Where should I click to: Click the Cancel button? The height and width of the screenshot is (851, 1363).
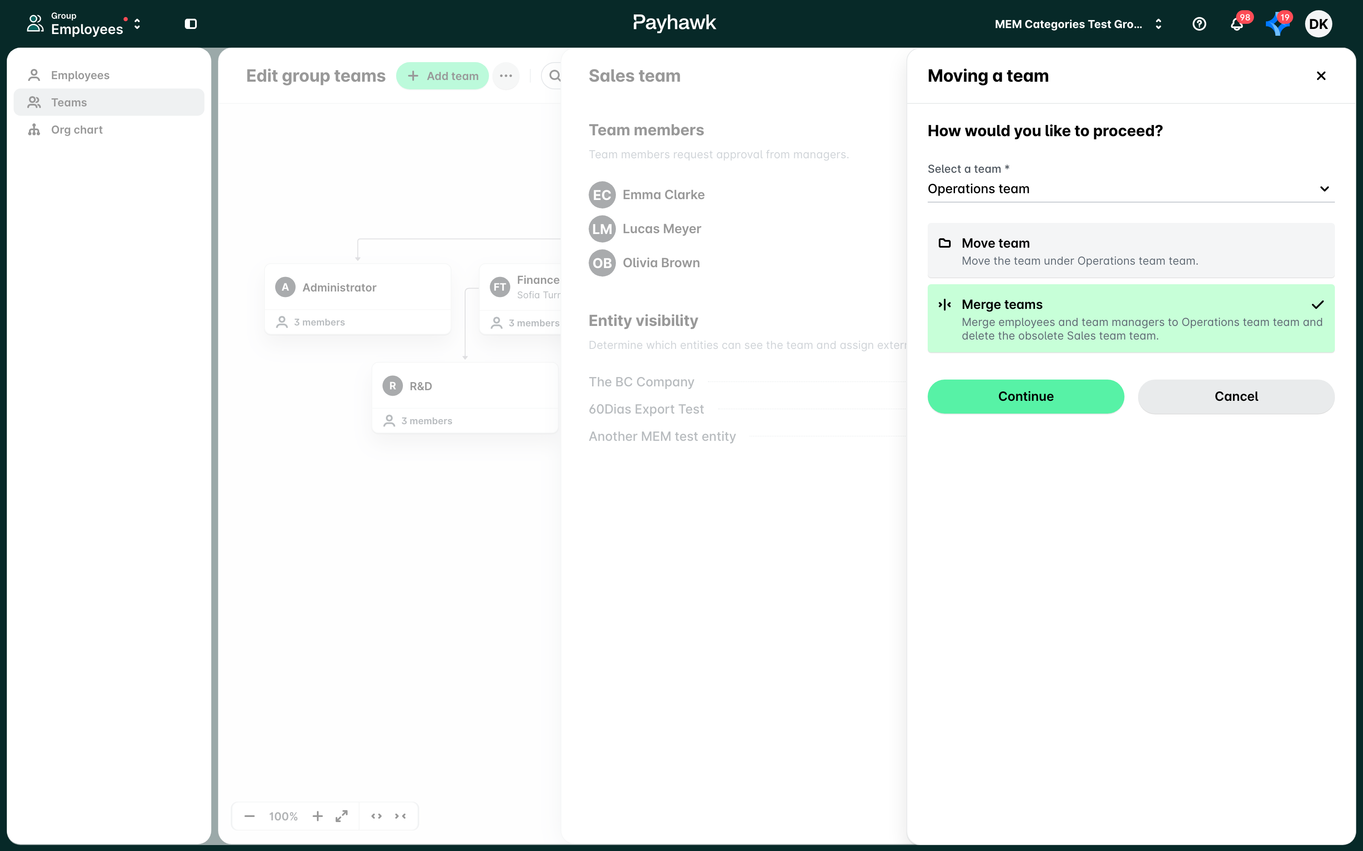pyautogui.click(x=1236, y=396)
